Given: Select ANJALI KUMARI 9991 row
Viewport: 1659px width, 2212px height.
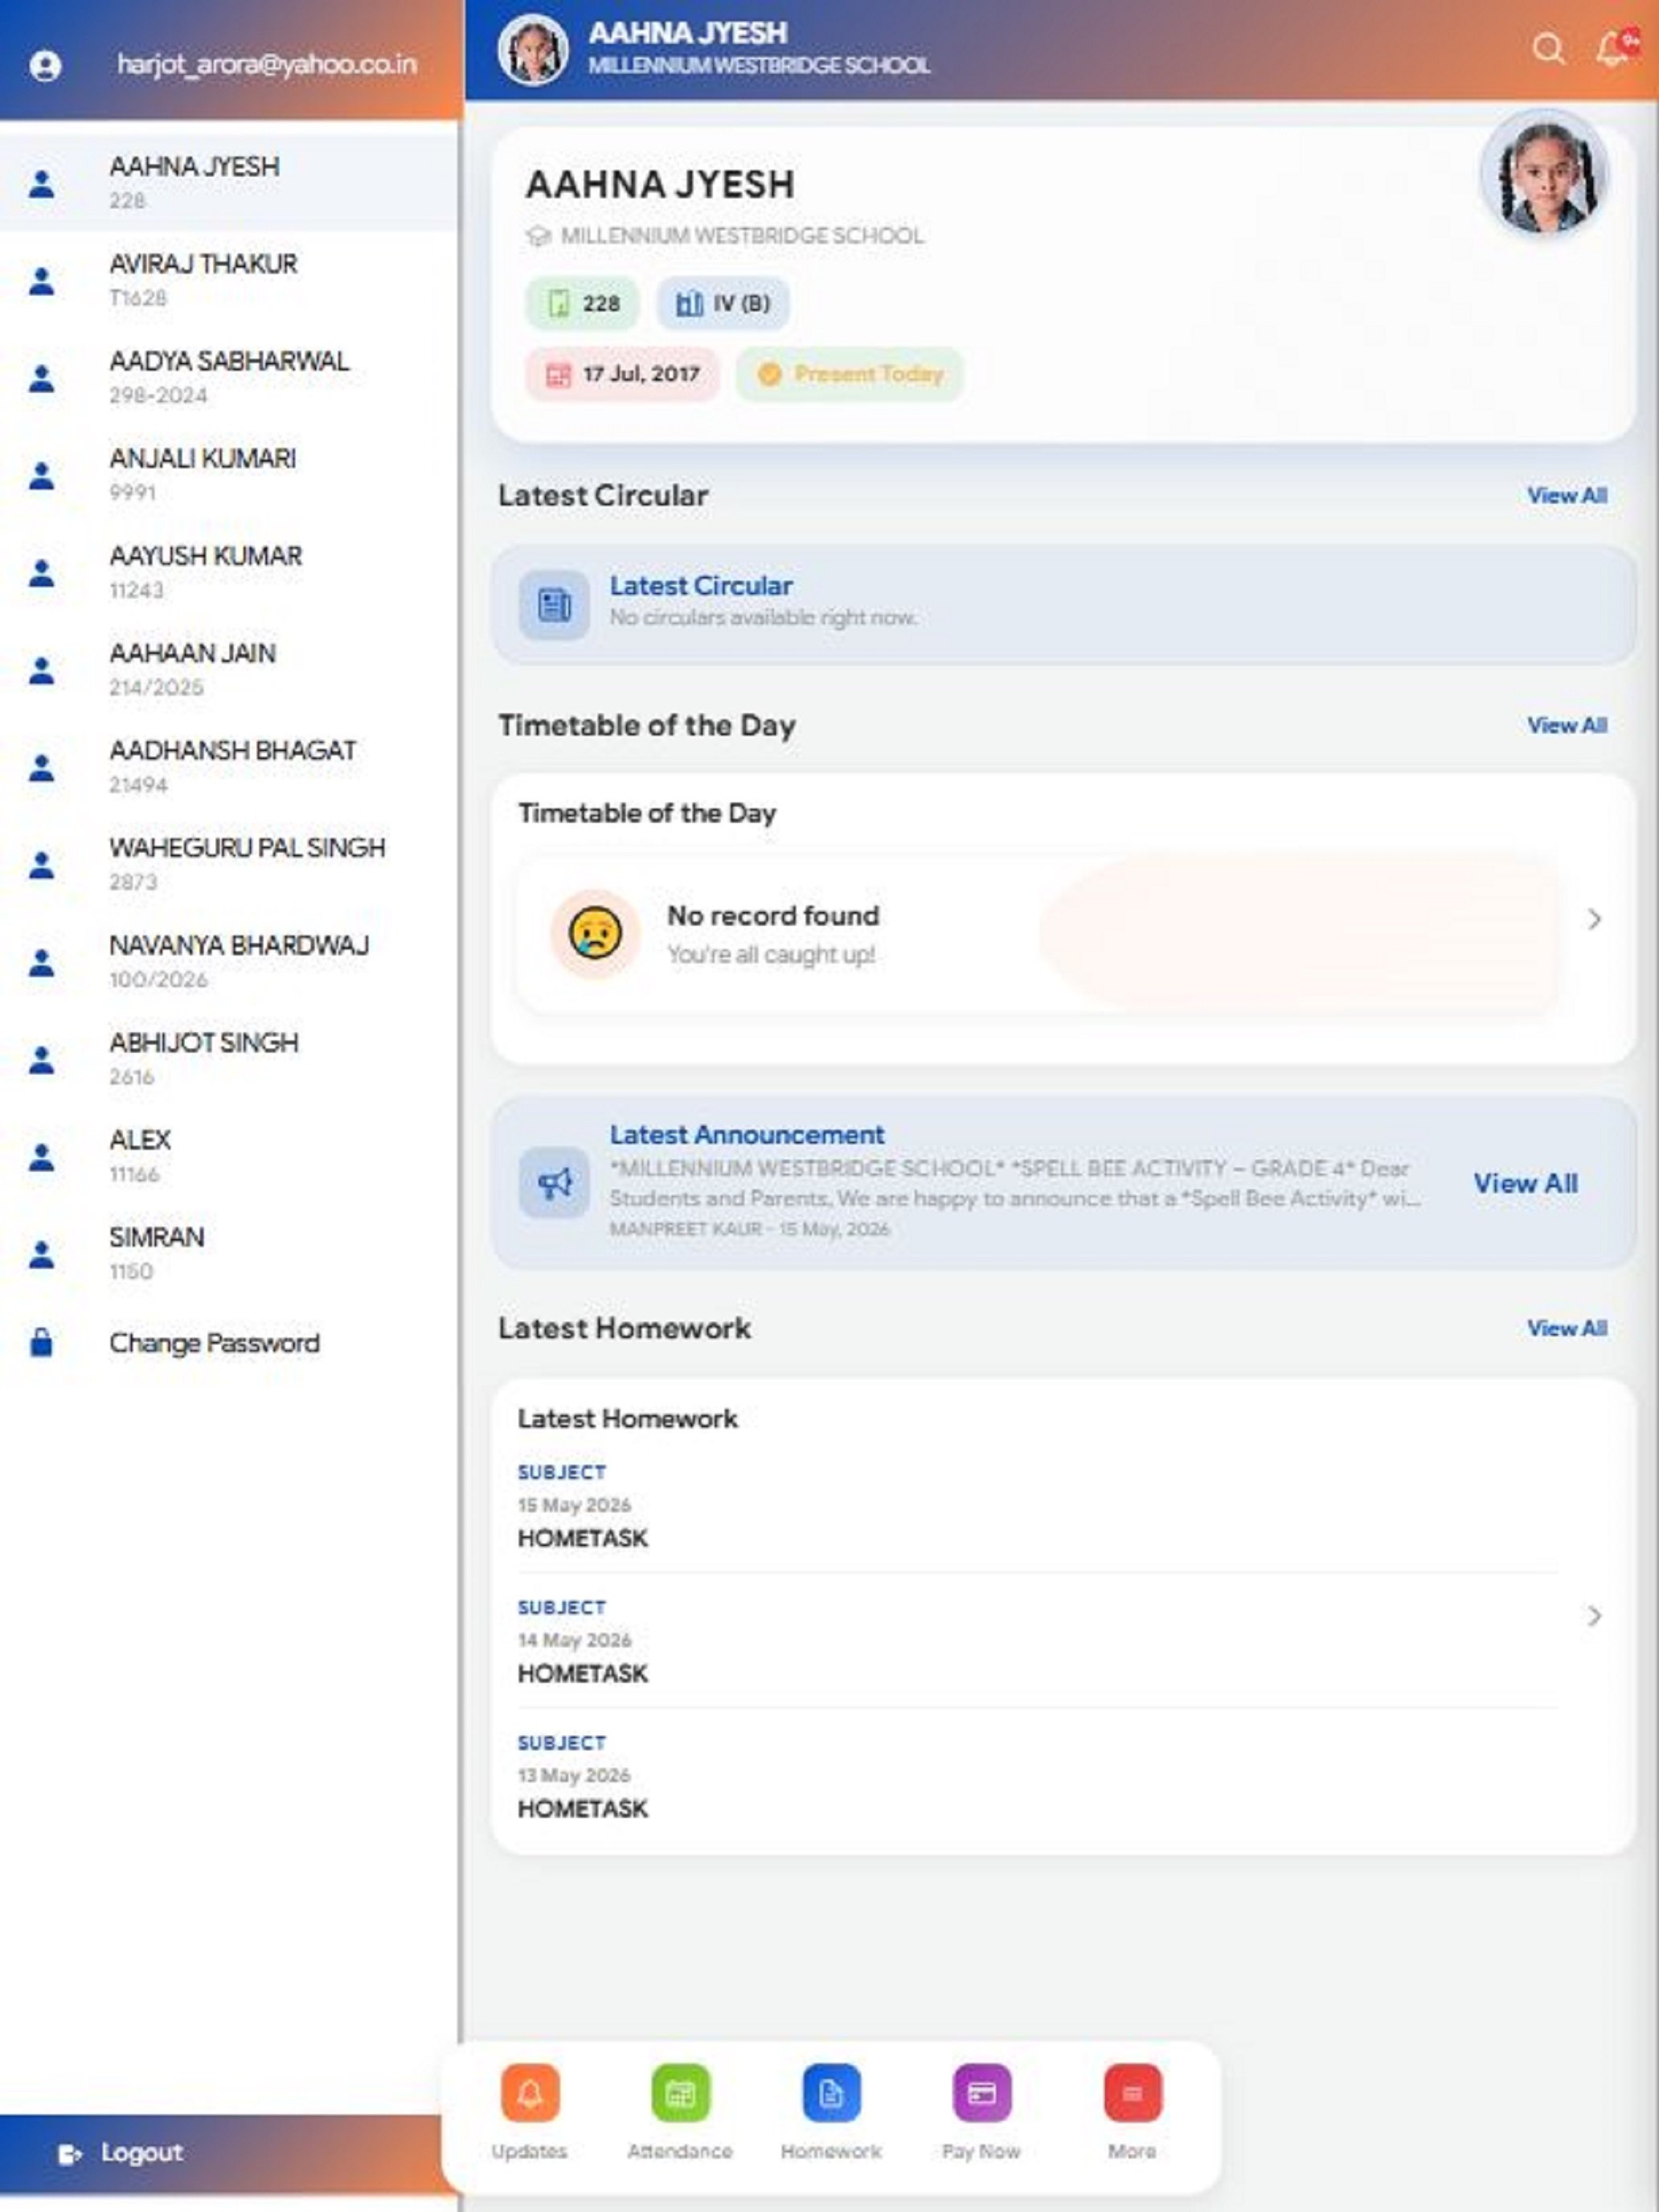Looking at the screenshot, I should 229,475.
